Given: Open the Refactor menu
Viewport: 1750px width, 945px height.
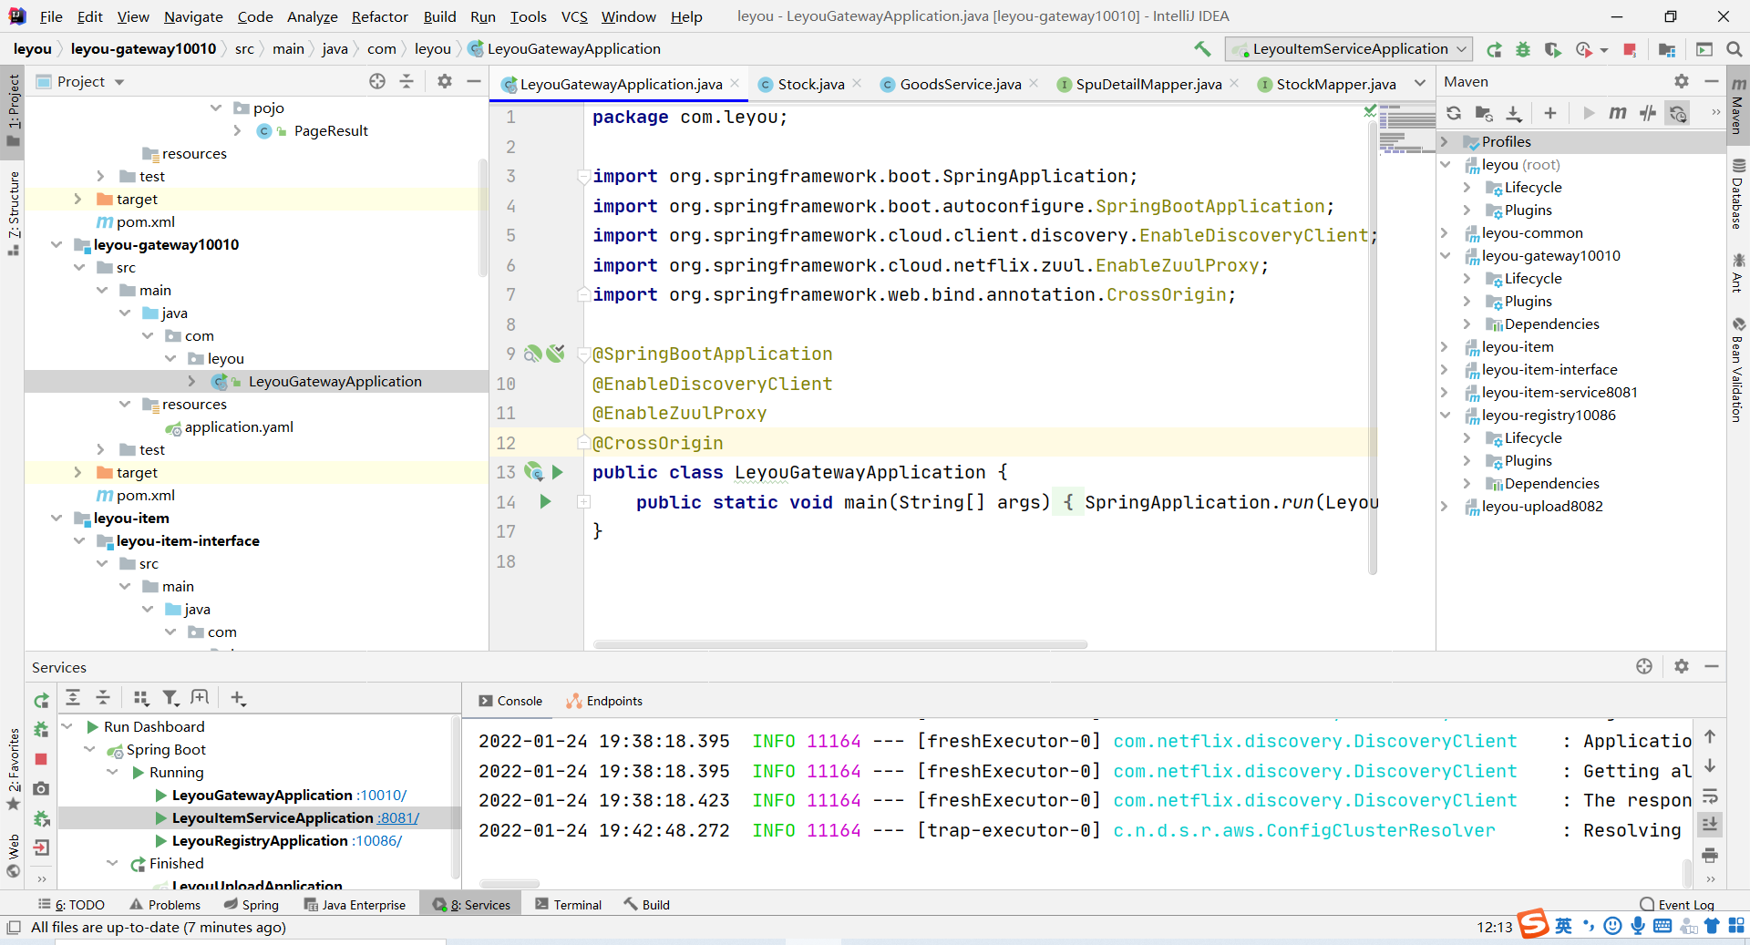Looking at the screenshot, I should [379, 16].
